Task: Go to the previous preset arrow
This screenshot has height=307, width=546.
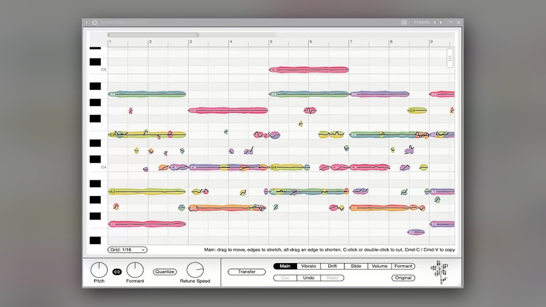Action: tap(435, 22)
